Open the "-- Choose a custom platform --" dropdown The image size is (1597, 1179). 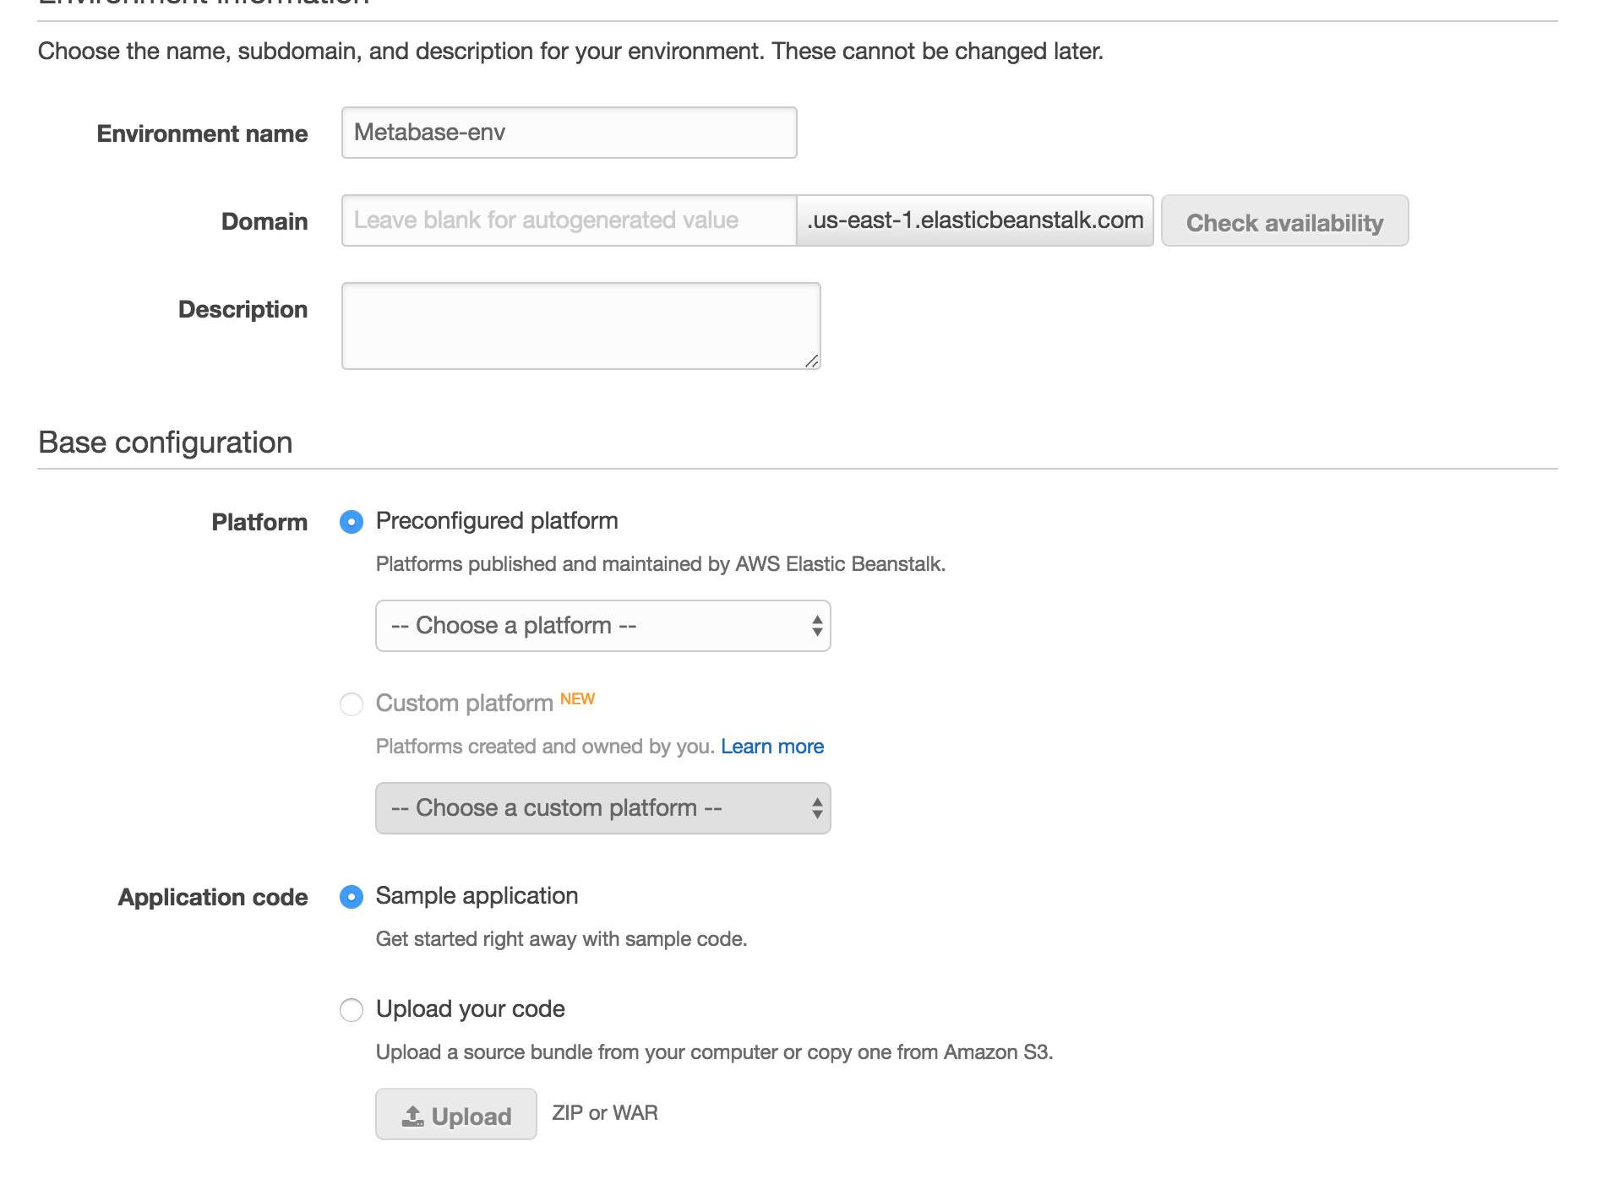click(x=602, y=808)
